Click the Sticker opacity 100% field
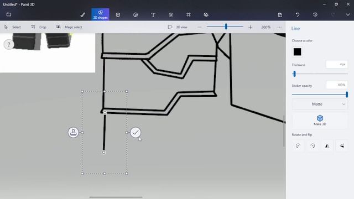This screenshot has width=354, height=199. 337,85
